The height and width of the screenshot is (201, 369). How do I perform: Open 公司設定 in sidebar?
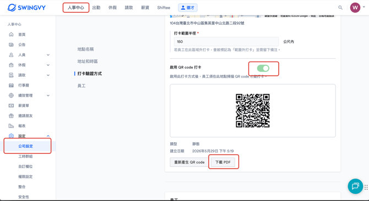click(x=26, y=146)
